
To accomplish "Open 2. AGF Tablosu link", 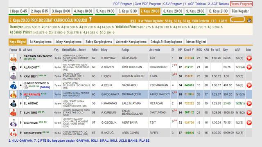I will (218, 4).
